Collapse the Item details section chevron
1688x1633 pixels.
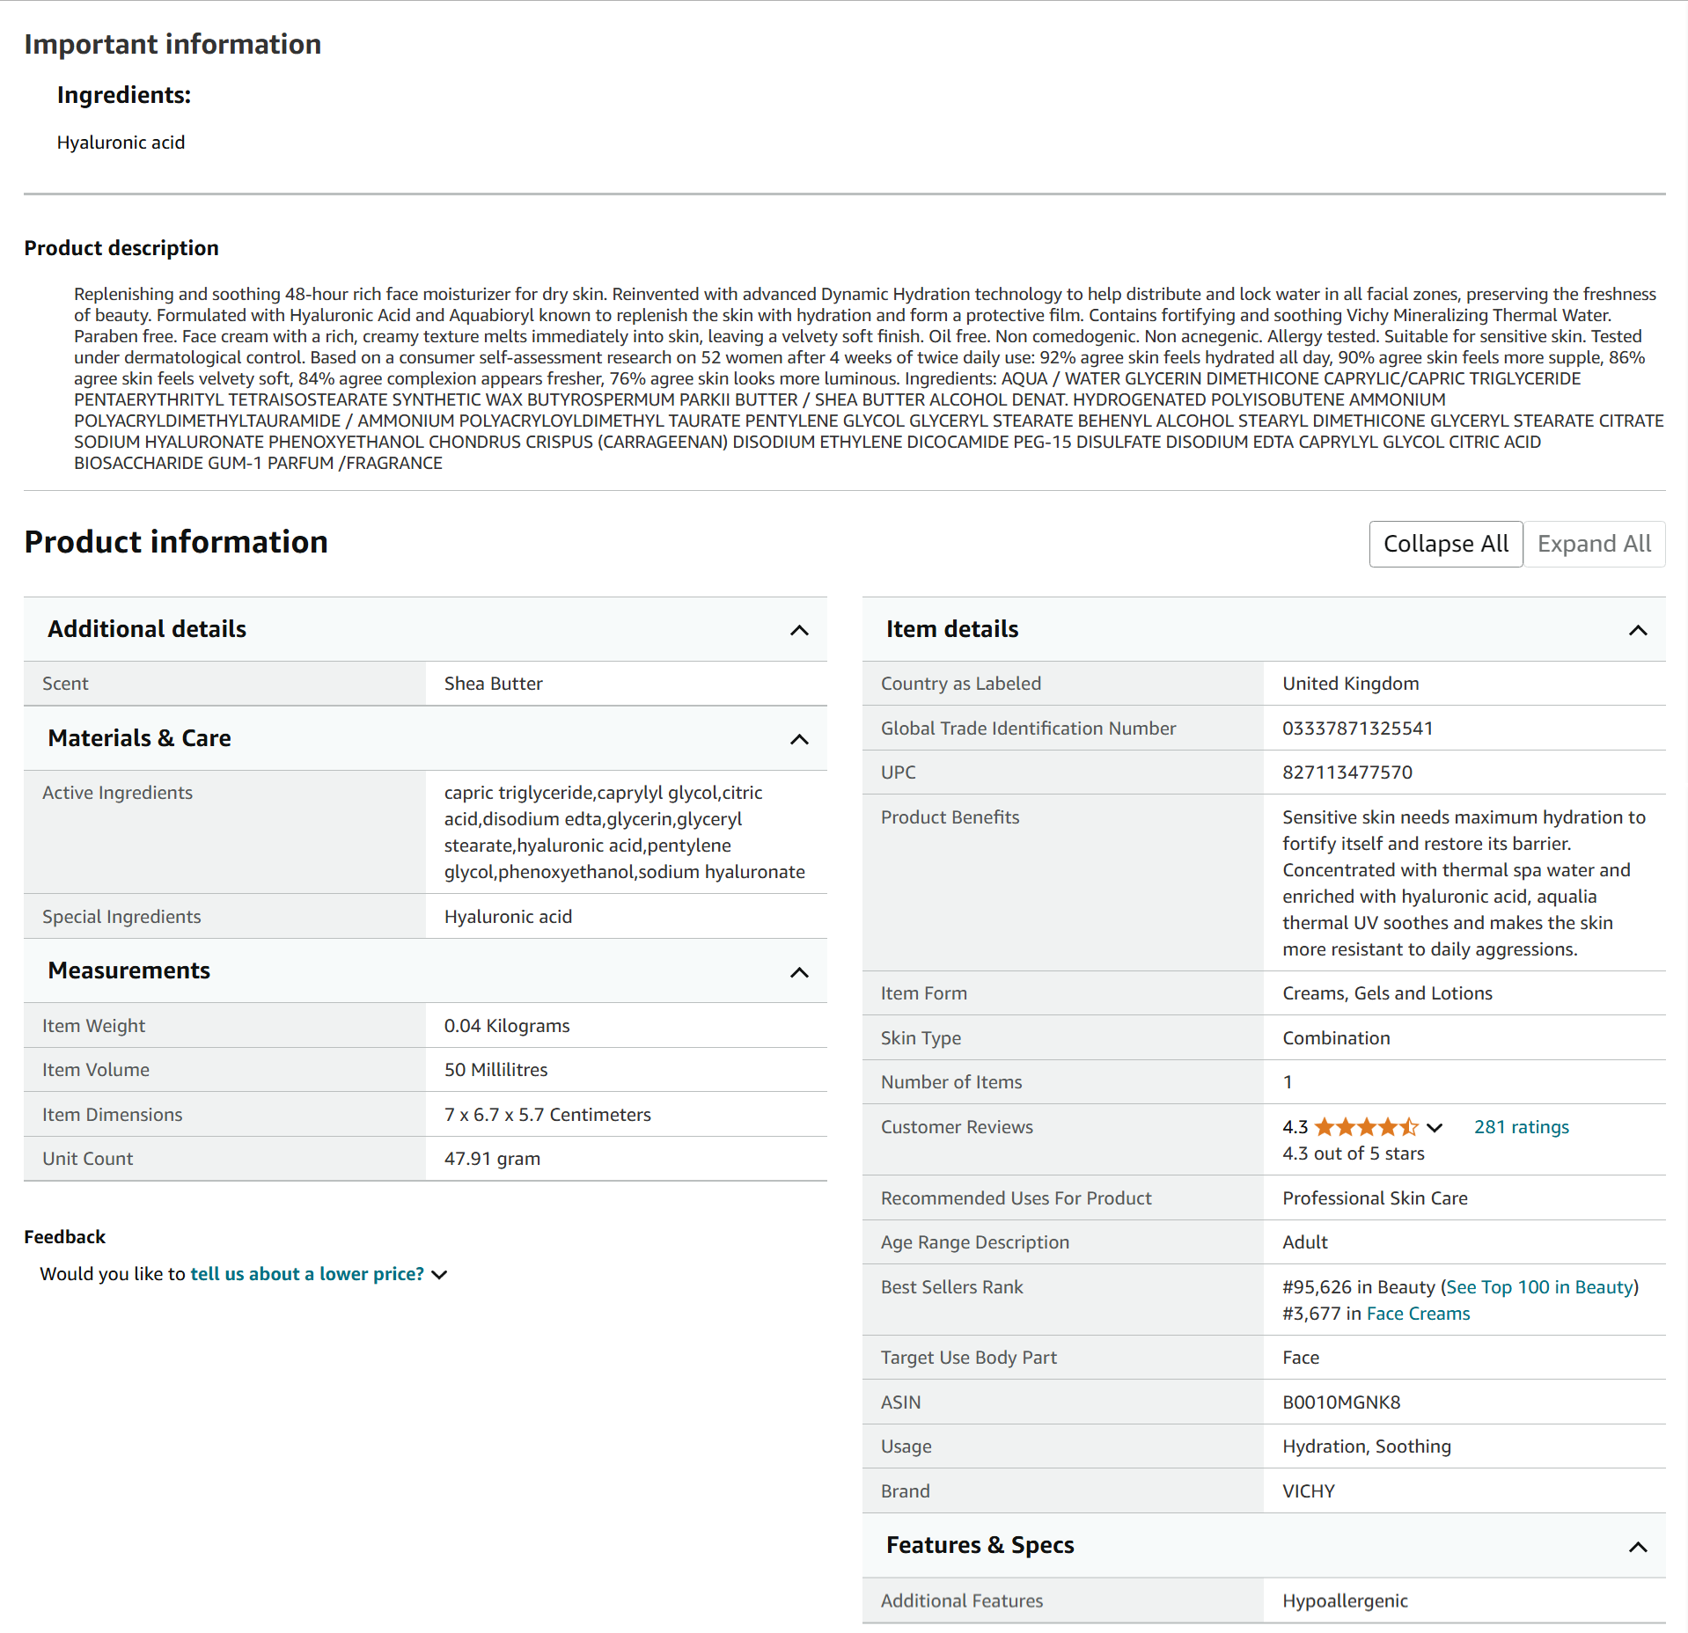pos(1637,630)
